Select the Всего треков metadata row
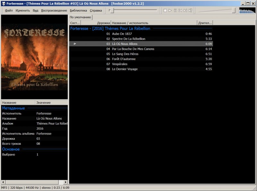The height and width of the screenshot is (191, 257). (x=34, y=144)
